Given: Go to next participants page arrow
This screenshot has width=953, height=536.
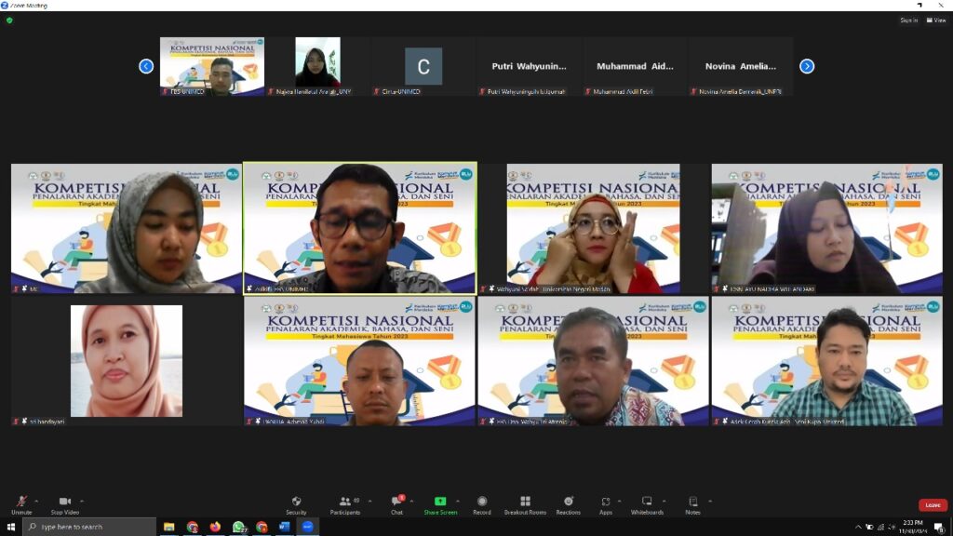Looking at the screenshot, I should coord(807,66).
